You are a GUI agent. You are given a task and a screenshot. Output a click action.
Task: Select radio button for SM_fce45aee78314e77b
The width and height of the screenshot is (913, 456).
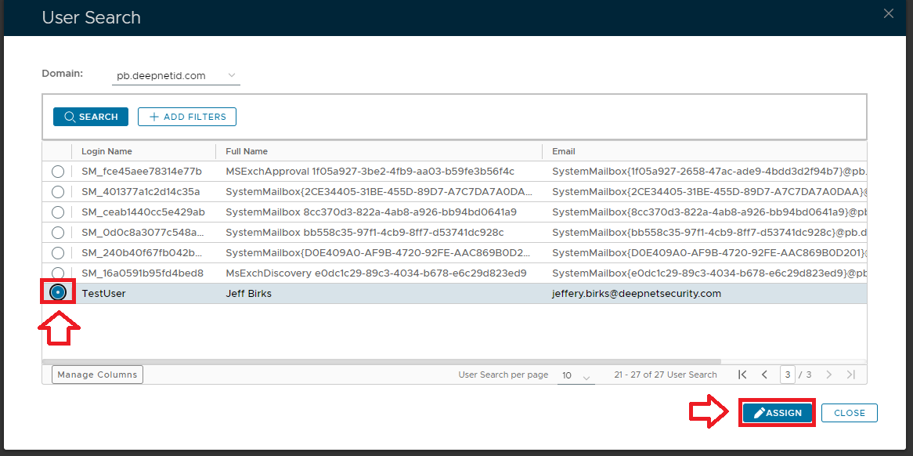[58, 171]
